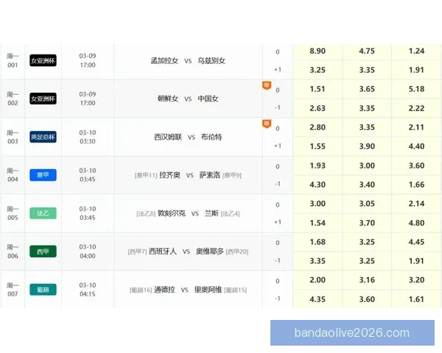Pick away win odds 2.11 for 布伦特
This screenshot has width=442, height=353.
click(416, 127)
